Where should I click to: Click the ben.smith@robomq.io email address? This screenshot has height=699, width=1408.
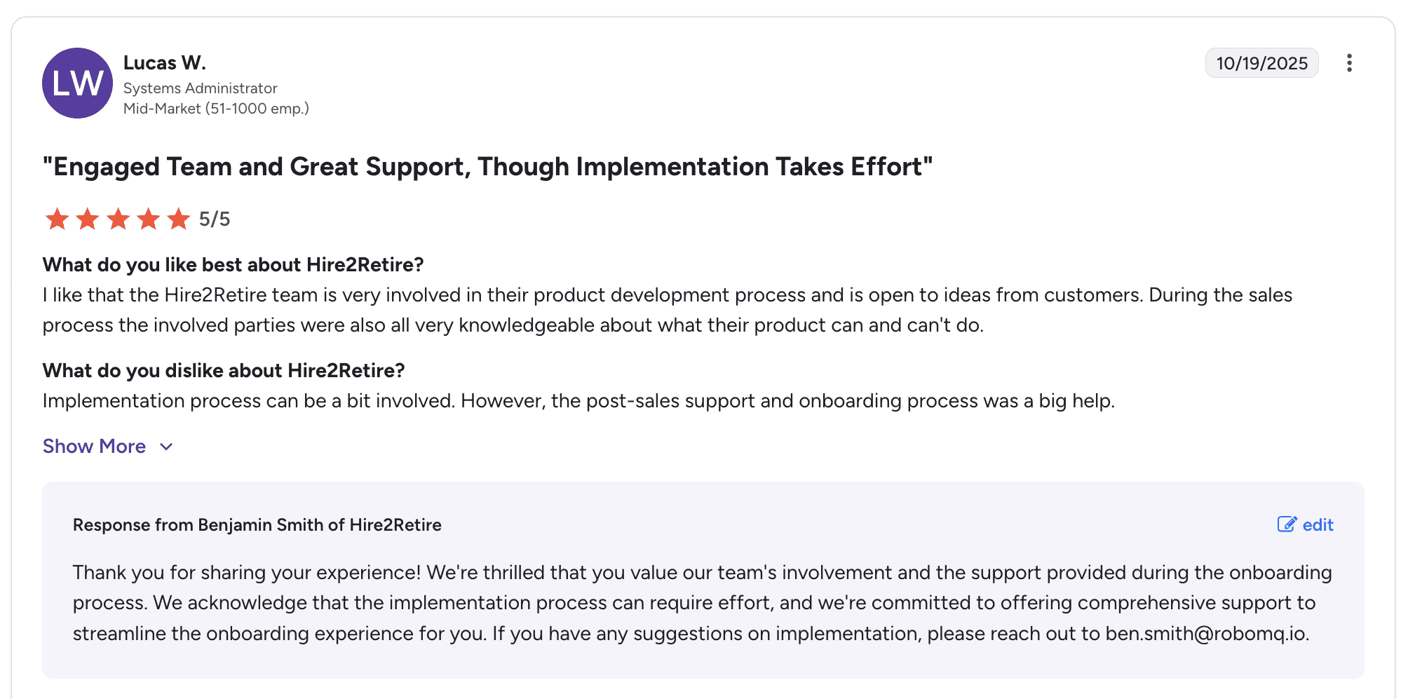(x=1206, y=634)
